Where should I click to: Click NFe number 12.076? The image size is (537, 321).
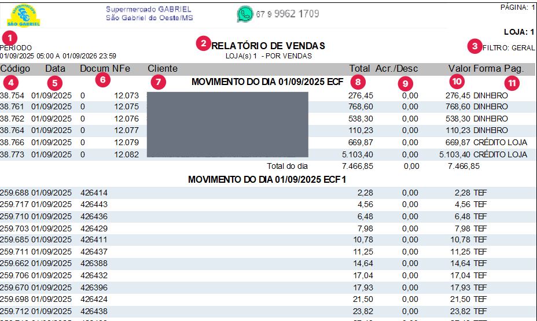point(126,119)
